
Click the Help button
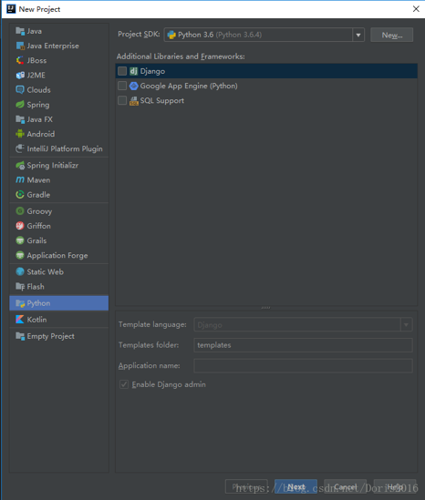395,487
